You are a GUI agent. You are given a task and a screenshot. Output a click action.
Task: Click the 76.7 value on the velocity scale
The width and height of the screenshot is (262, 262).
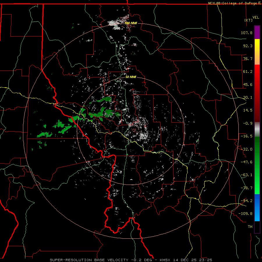(x=248, y=59)
